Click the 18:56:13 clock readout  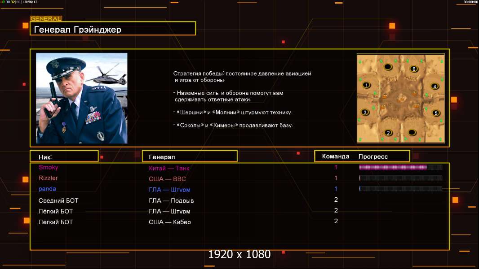click(30, 2)
